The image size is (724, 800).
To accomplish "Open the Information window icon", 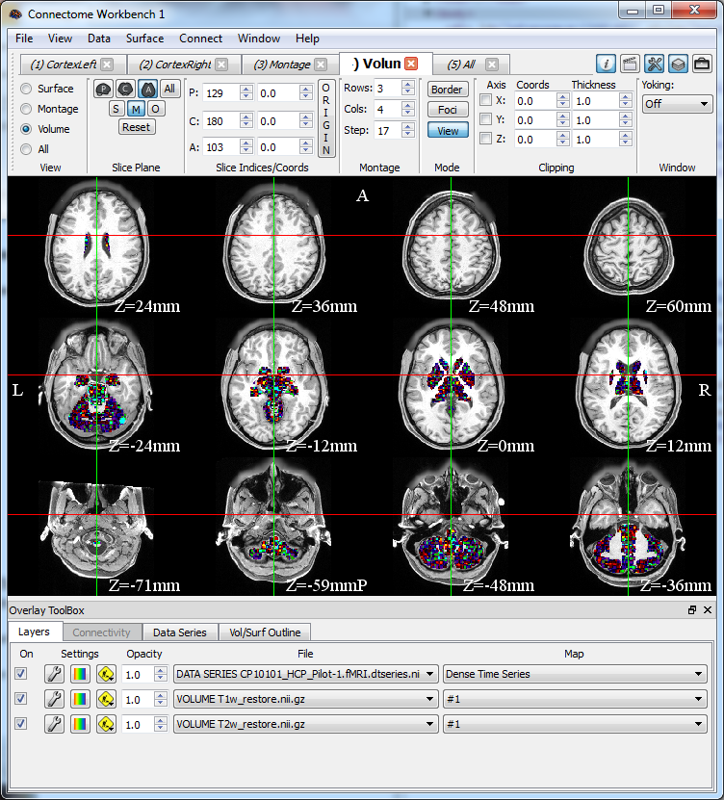I will point(607,64).
